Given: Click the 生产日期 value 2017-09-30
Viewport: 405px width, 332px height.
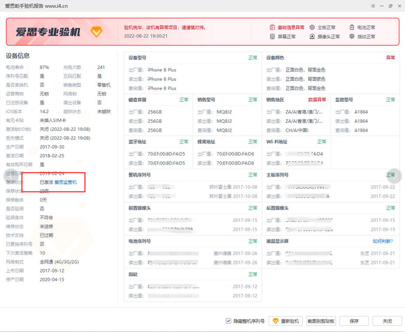Looking at the screenshot, I should pos(52,147).
